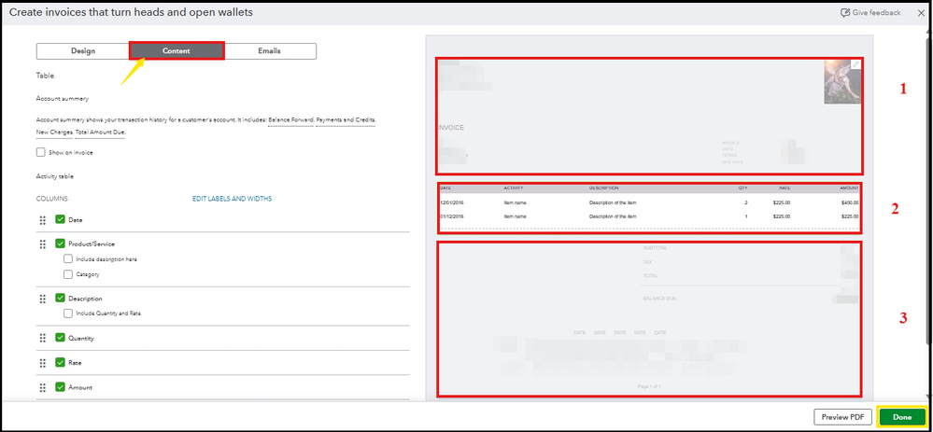Click the $450.00 amount in preview
Image resolution: width=933 pixels, height=432 pixels.
pyautogui.click(x=850, y=202)
